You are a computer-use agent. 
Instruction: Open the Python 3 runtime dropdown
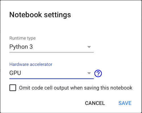coord(51,47)
